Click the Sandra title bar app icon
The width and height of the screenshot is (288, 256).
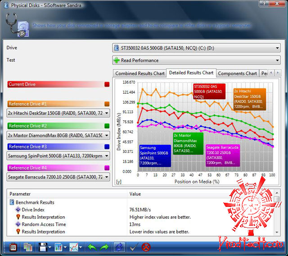[x=6, y=5]
